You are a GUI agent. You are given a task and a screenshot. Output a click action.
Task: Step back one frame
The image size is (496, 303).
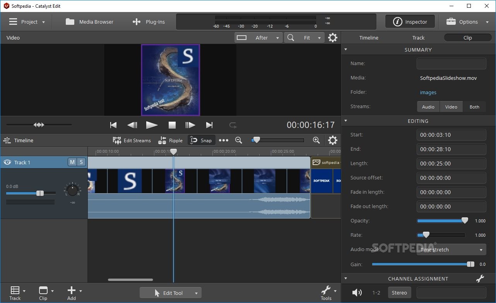(x=132, y=125)
